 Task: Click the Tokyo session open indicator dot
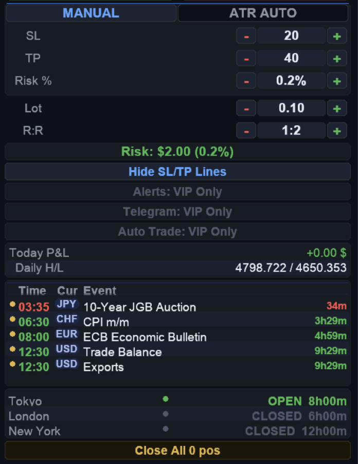pyautogui.click(x=166, y=399)
